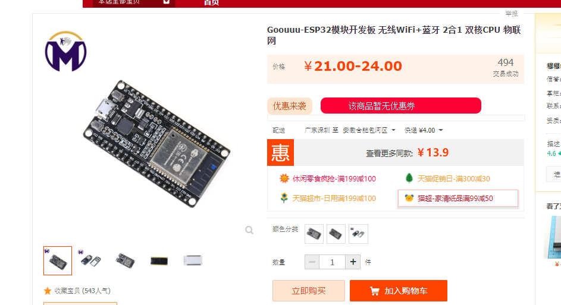Select the third color category option
Image resolution: width=561 pixels, height=305 pixels.
coord(358,234)
